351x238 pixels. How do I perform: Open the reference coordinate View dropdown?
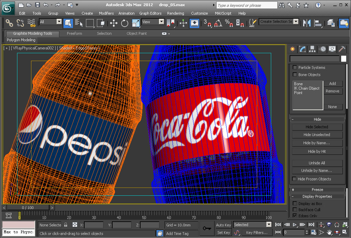click(162, 22)
